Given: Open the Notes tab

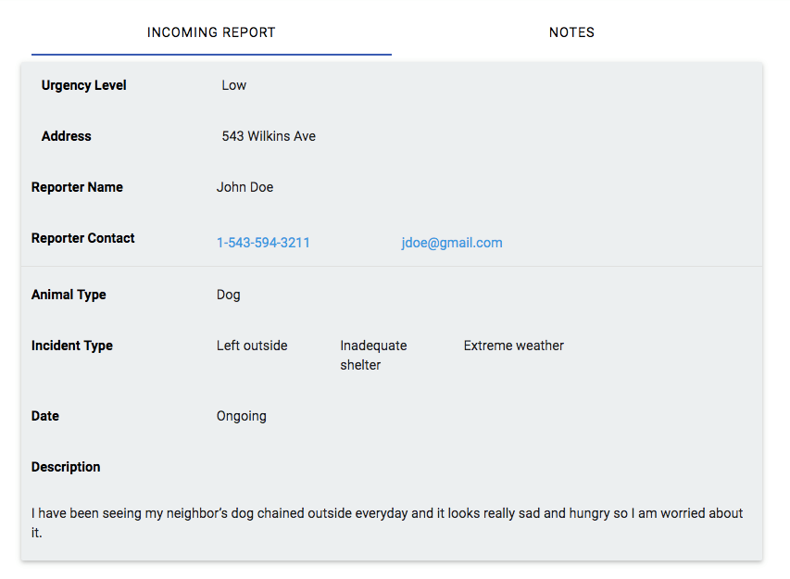Looking at the screenshot, I should pos(571,32).
